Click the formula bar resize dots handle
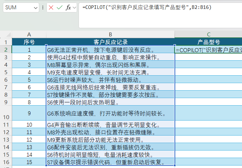 [x=43, y=7]
